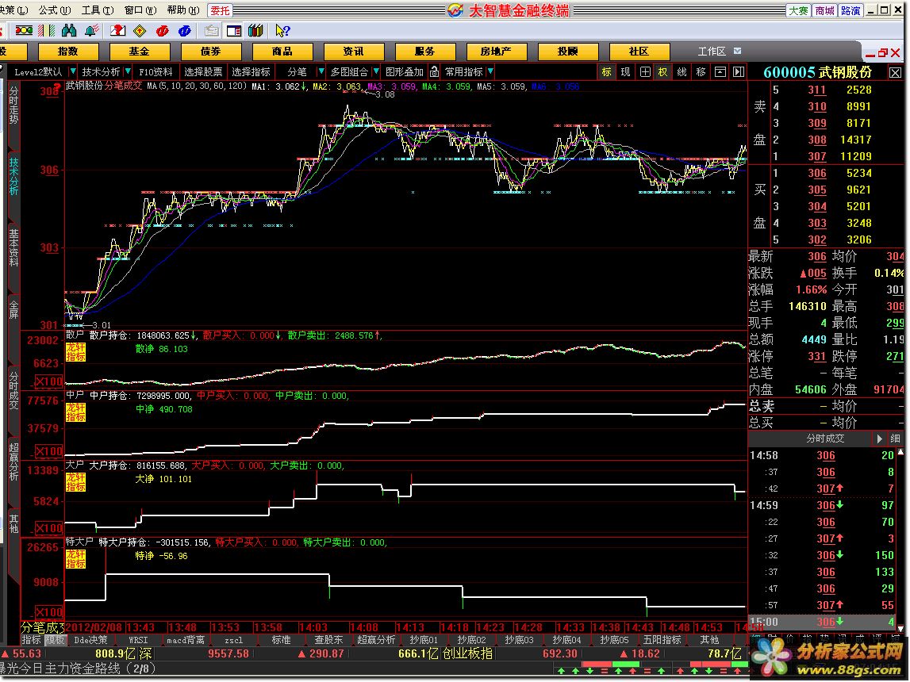Open the colored books library icon
The height and width of the screenshot is (682, 910).
point(256,31)
